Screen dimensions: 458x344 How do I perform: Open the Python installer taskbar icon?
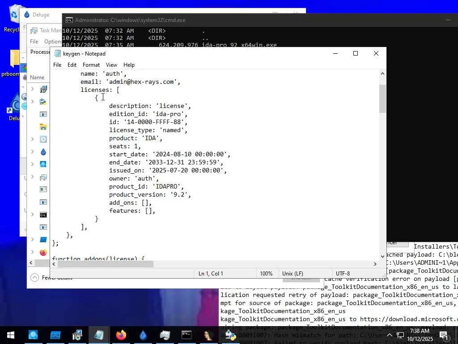230,335
